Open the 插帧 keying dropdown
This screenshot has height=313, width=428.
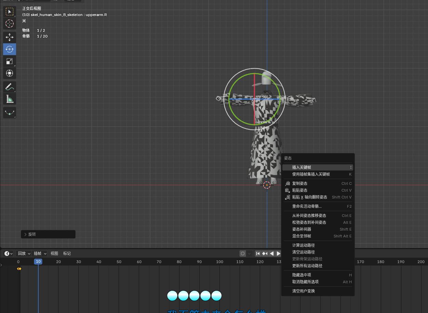click(40, 254)
